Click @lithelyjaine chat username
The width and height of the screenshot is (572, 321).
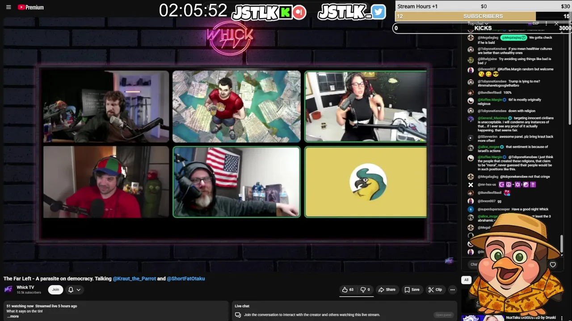487,59
